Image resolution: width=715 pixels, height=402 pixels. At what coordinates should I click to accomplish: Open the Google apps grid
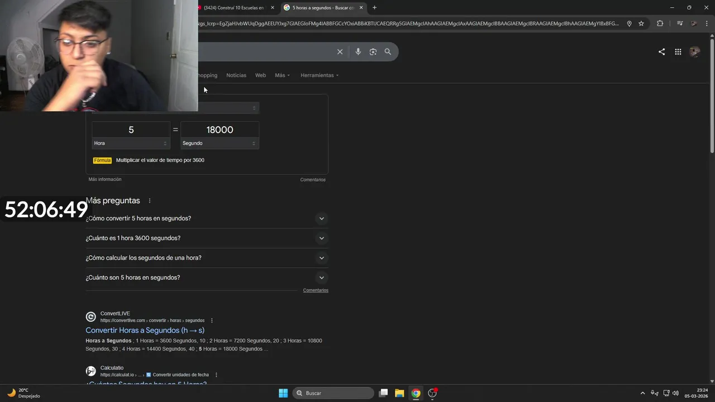[x=678, y=52]
